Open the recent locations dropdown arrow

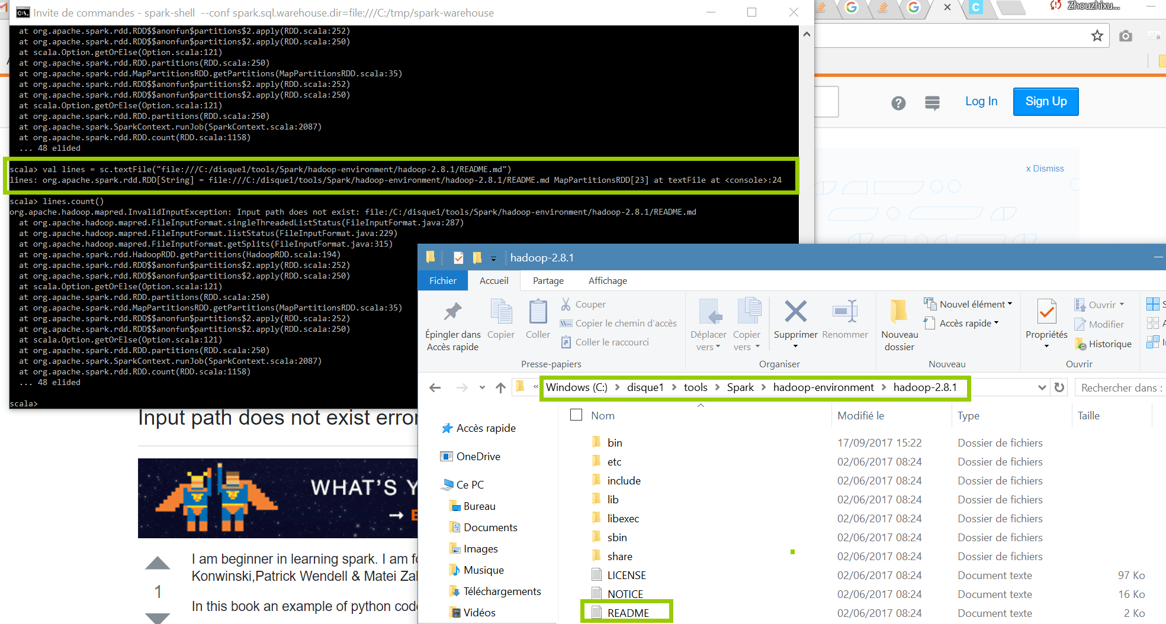pyautogui.click(x=482, y=387)
